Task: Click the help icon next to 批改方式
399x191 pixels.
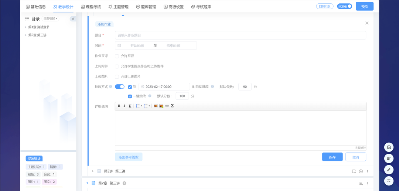Action: pos(110,86)
